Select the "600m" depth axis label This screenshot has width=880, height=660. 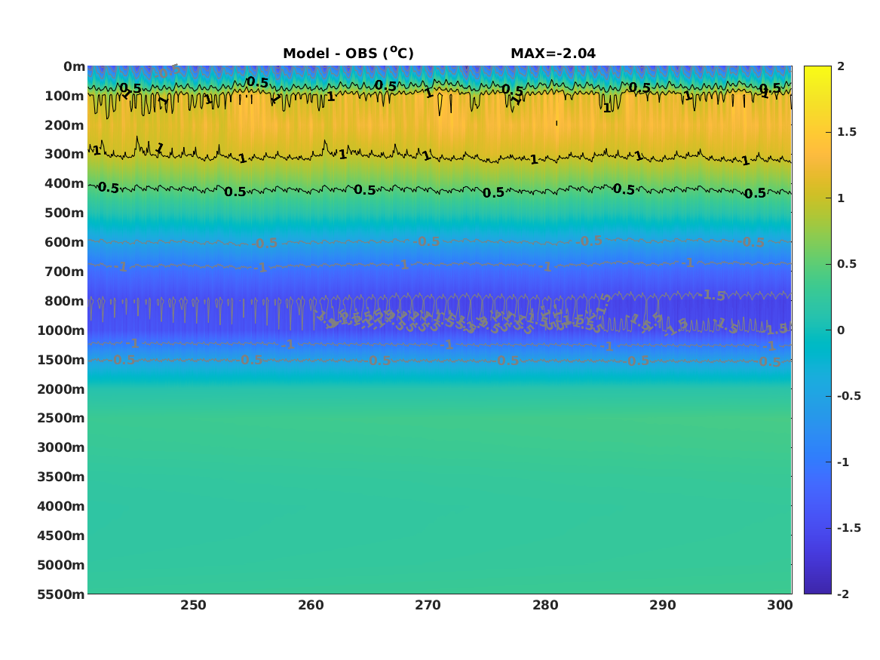pyautogui.click(x=65, y=242)
